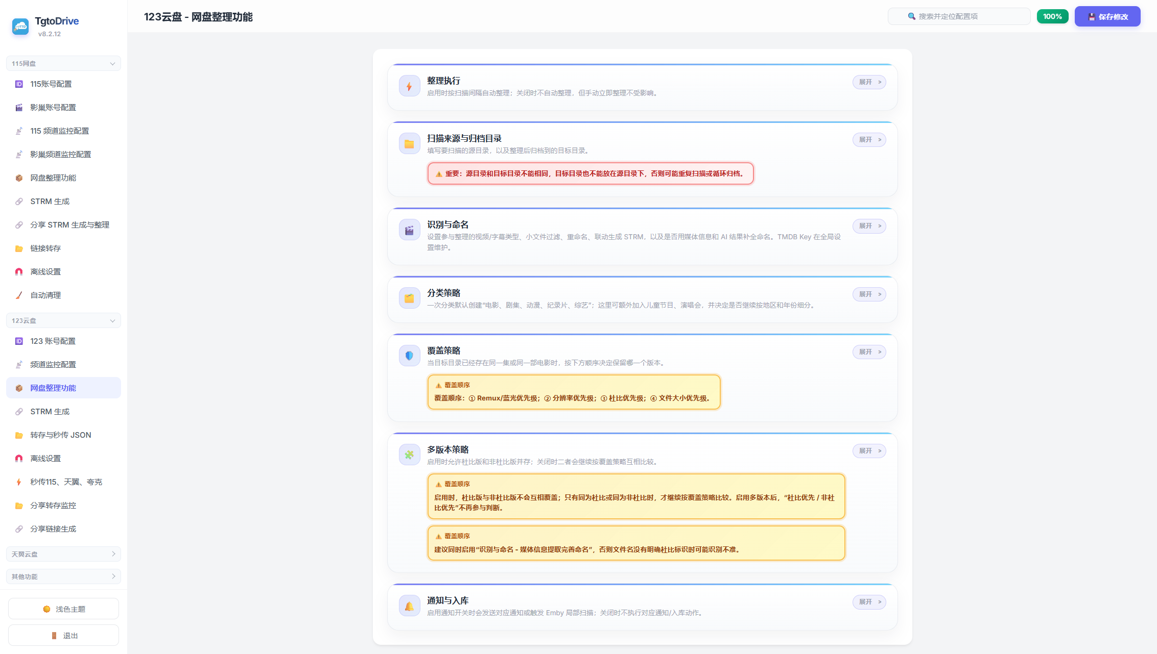1157x654 pixels.
Task: Click the ID icon beside 123 账号配置
Action: point(19,341)
